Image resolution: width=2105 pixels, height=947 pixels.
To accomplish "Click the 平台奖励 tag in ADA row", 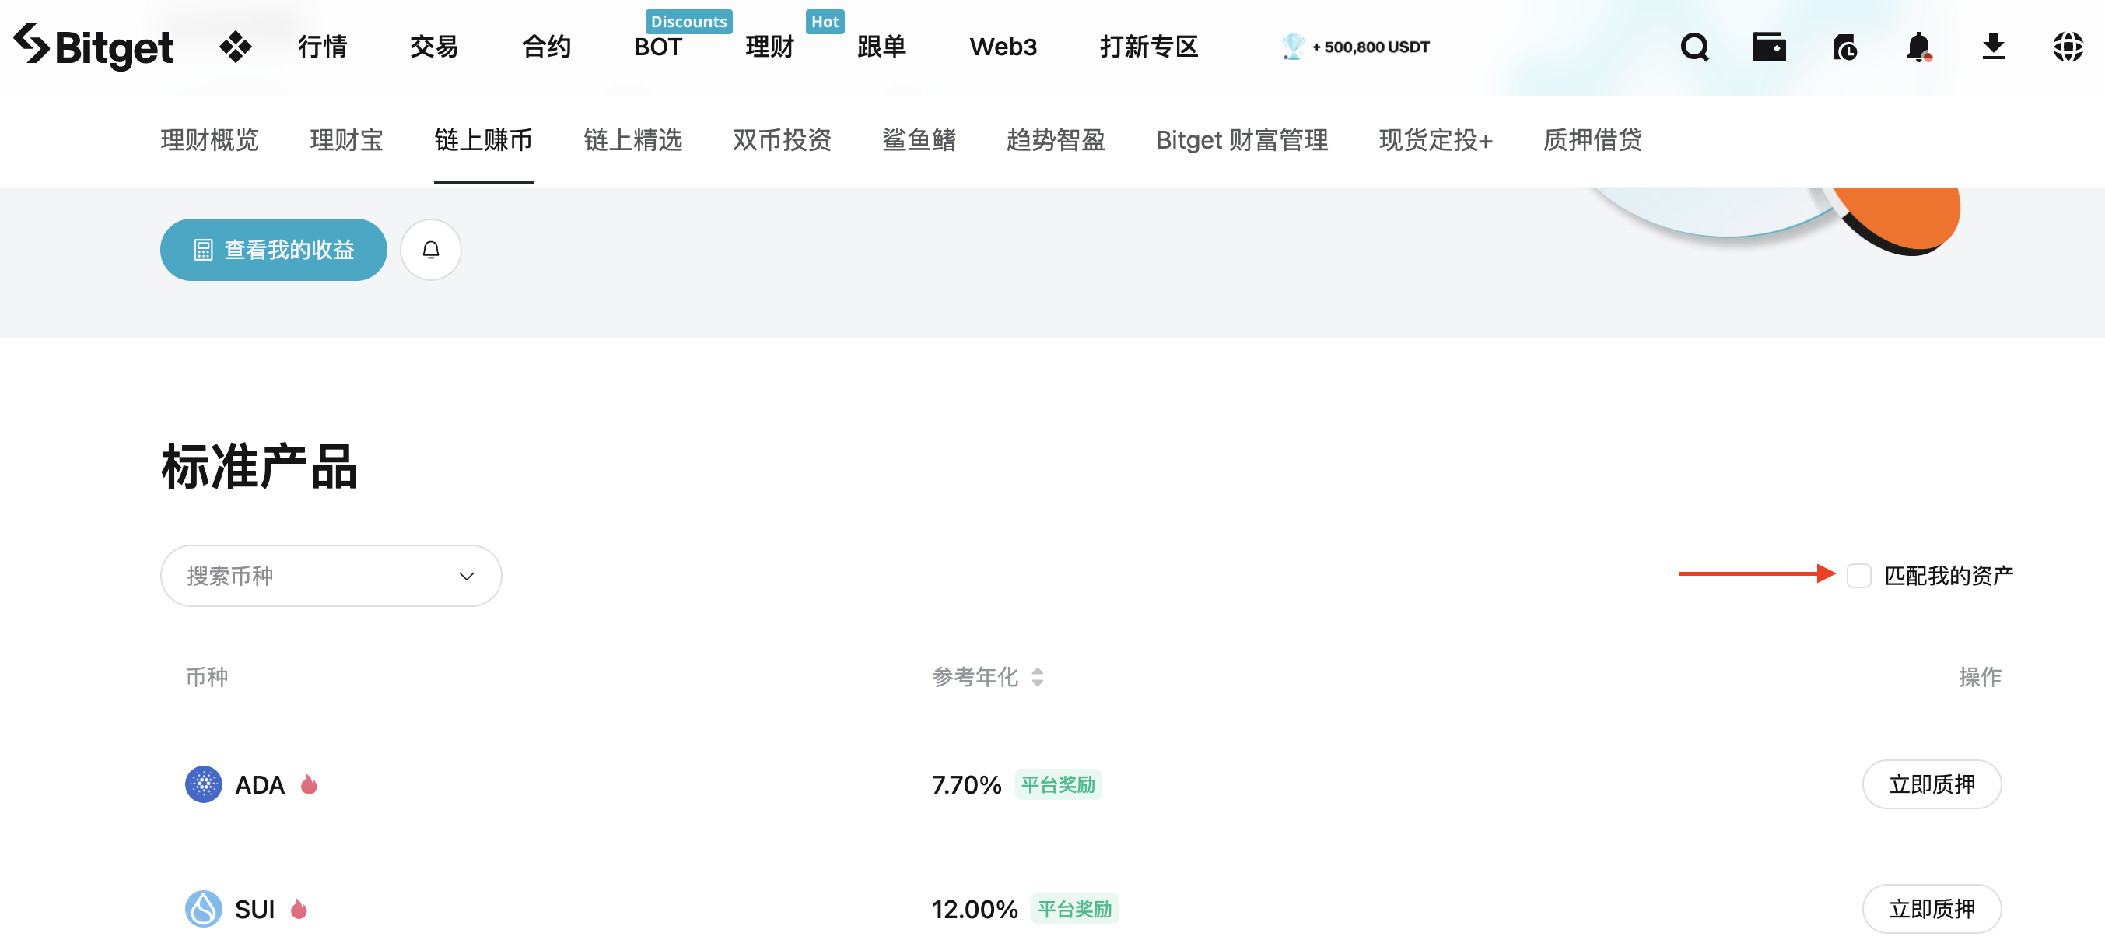I will pos(1058,784).
